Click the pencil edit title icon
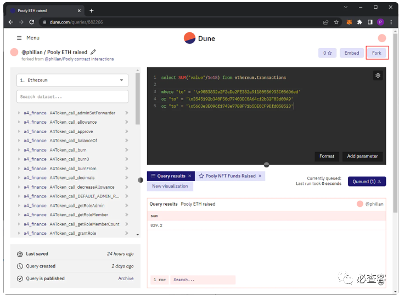399x296 pixels. click(93, 52)
